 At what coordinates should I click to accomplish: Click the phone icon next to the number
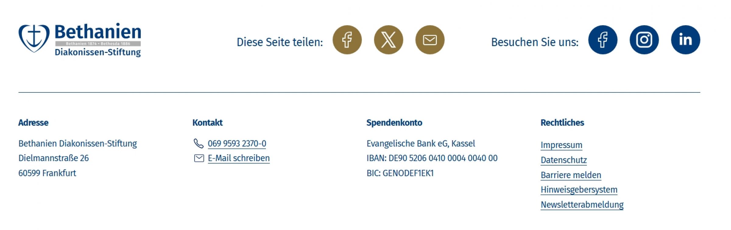tap(198, 143)
